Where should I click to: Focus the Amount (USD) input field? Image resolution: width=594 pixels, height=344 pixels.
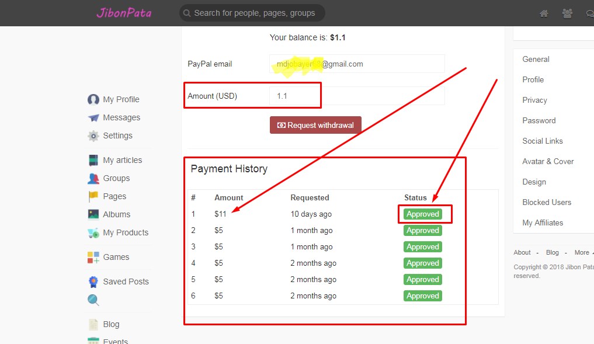click(356, 96)
